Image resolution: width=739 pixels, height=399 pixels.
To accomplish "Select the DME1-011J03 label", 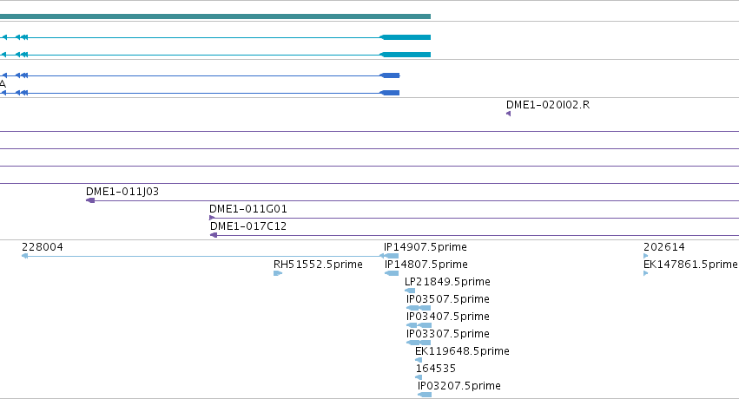I will 122,192.
